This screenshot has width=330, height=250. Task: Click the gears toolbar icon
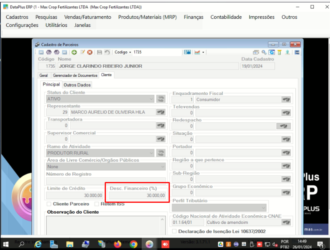264,52
